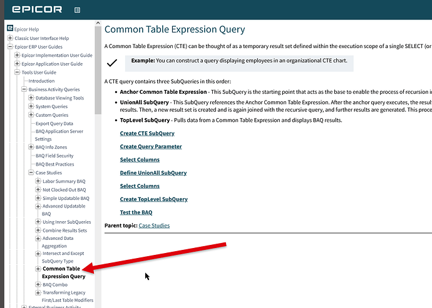Collapse Case Studies node
This screenshot has height=308, width=432.
(31, 172)
